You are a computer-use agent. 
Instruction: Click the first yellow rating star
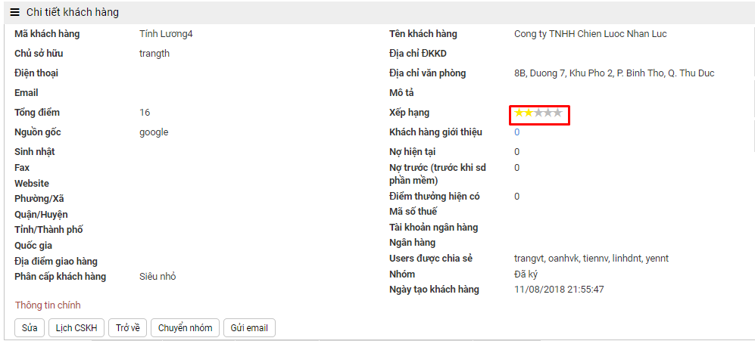pos(519,113)
